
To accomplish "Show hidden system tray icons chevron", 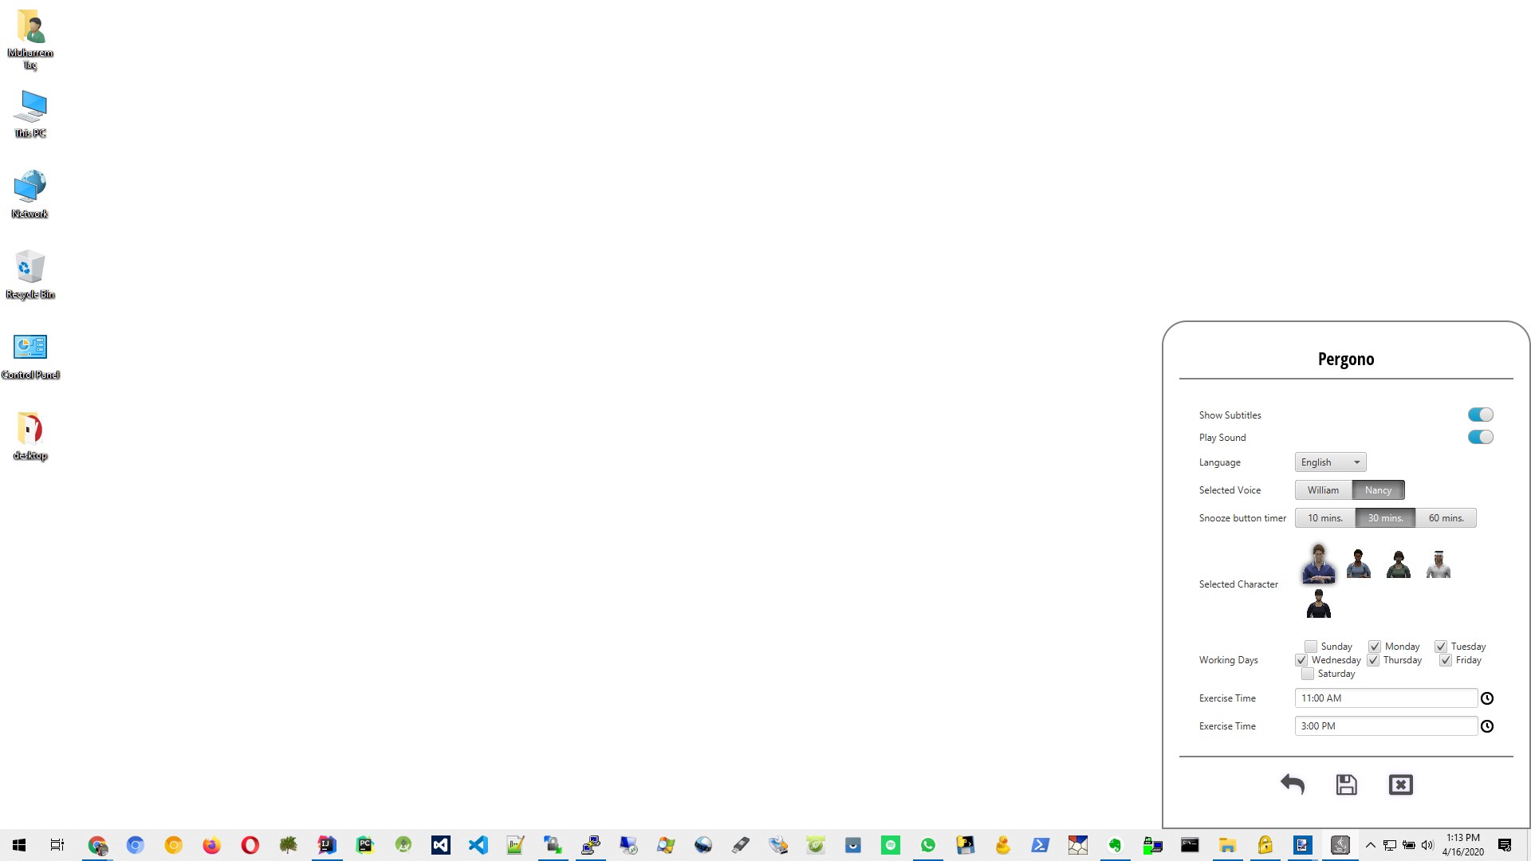I will pos(1370,845).
